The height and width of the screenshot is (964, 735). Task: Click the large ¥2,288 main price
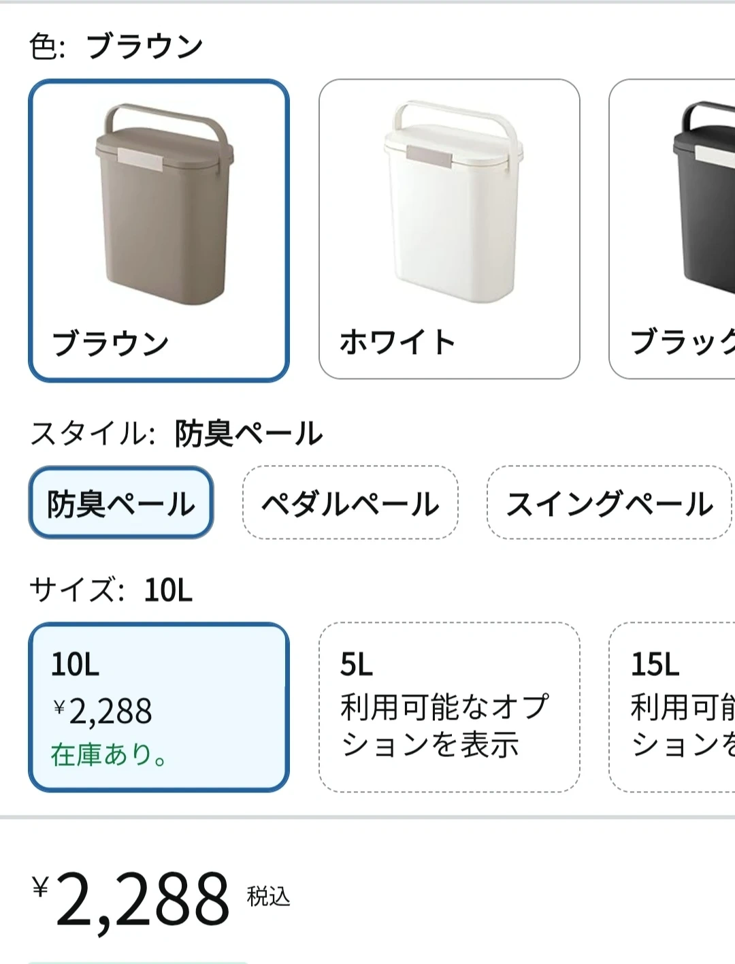[133, 900]
